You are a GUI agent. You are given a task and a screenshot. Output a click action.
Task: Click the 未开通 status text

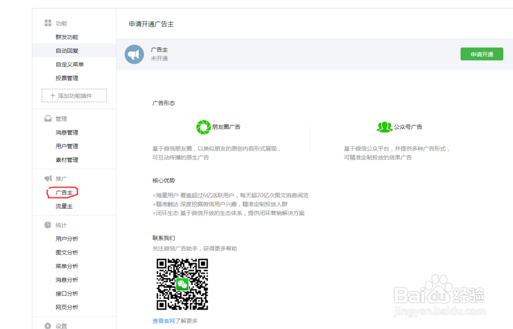[x=159, y=58]
